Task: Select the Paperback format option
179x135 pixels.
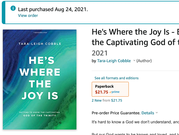Action: click(110, 89)
